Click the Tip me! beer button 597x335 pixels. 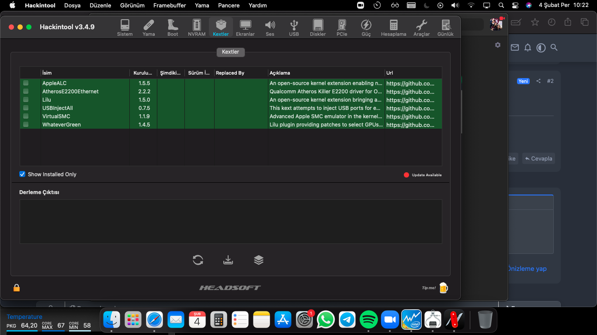click(x=443, y=288)
